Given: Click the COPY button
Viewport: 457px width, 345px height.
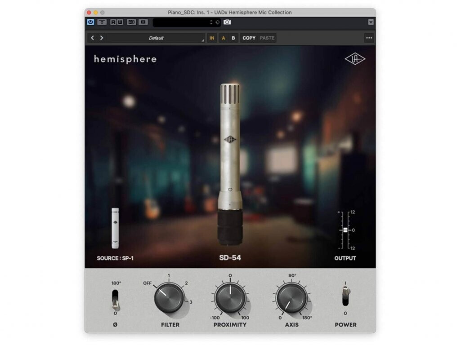Looking at the screenshot, I should coord(249,38).
